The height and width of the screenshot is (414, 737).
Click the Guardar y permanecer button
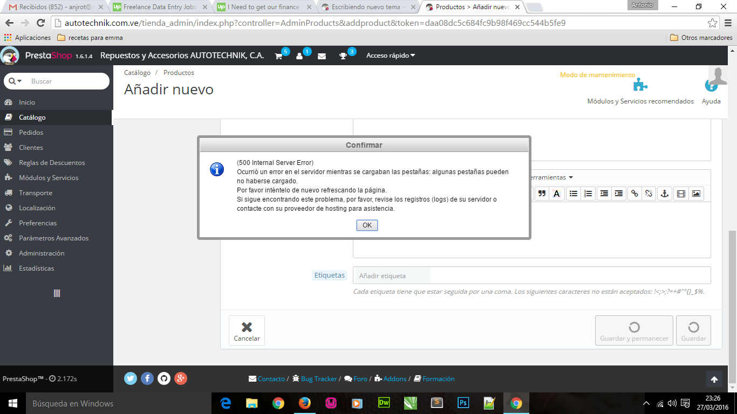(634, 330)
